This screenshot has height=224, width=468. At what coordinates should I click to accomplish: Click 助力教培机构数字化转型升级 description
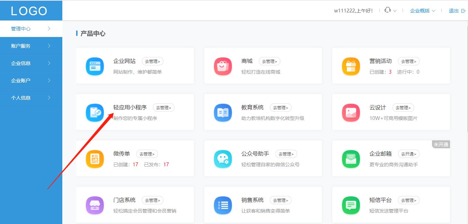[x=273, y=118]
